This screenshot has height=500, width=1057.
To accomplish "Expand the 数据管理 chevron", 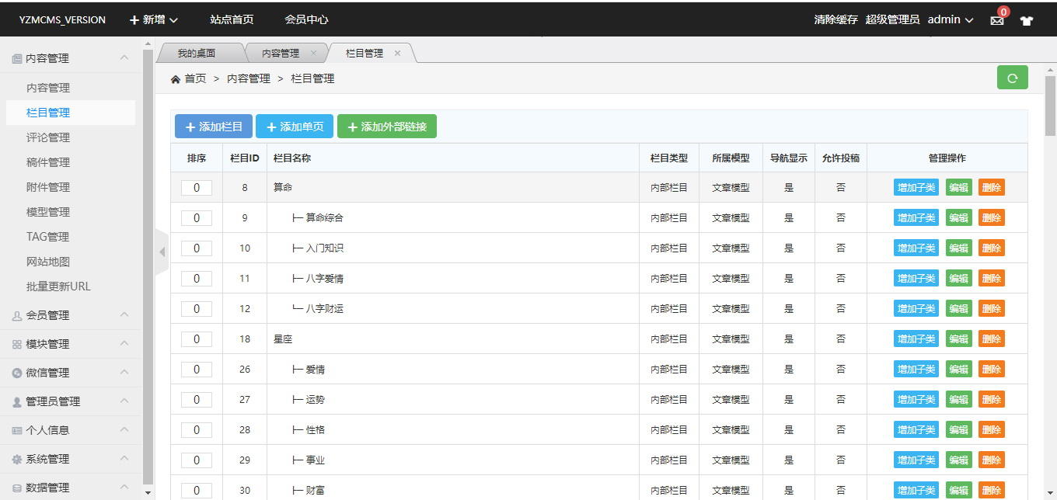I will tap(124, 487).
